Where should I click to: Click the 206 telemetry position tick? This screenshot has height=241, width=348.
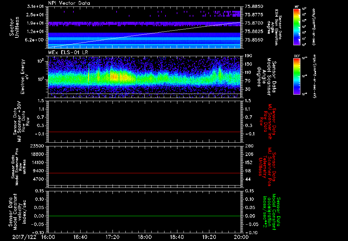(249, 154)
